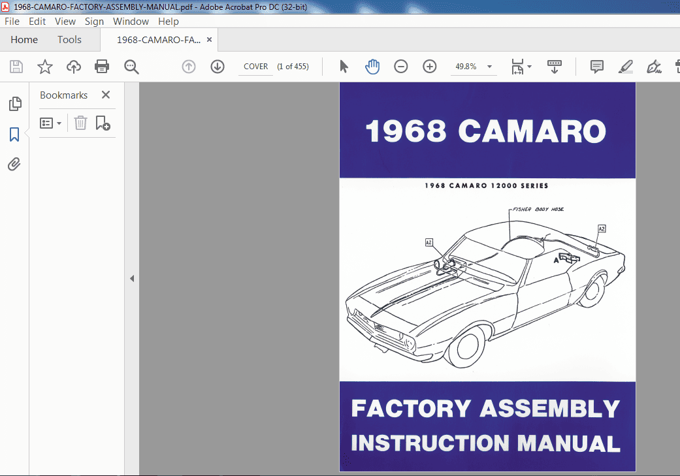Go to the next page with down arrow
The image size is (680, 476).
tap(217, 66)
